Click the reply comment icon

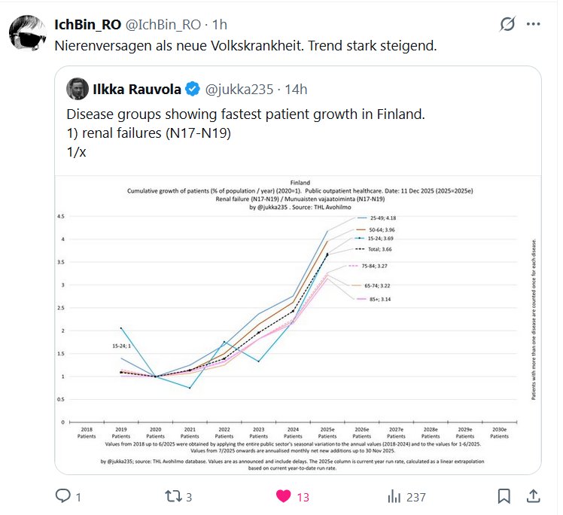[x=62, y=496]
